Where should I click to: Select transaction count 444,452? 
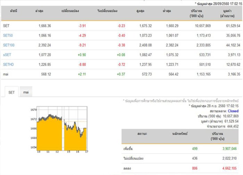[x=233, y=126]
